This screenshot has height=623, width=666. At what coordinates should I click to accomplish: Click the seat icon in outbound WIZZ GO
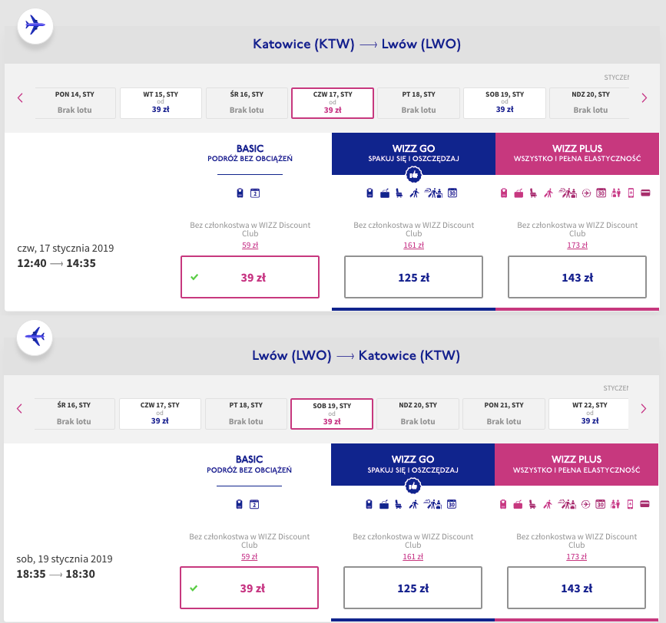(399, 193)
